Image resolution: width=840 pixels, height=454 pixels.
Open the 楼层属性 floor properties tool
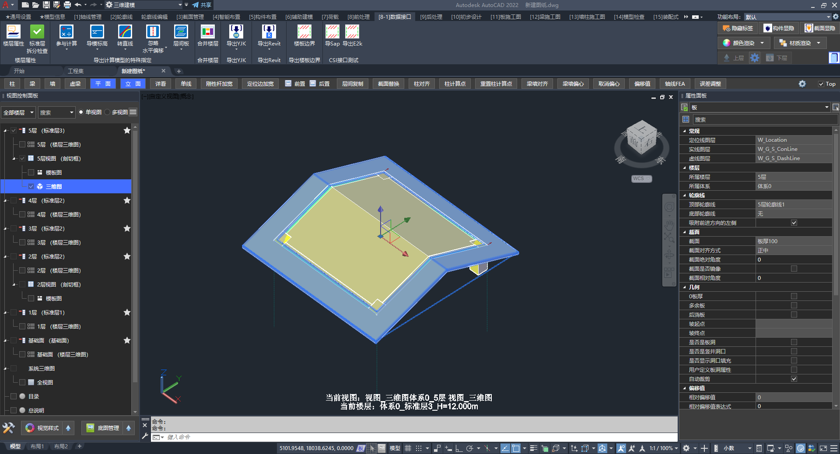tap(13, 32)
